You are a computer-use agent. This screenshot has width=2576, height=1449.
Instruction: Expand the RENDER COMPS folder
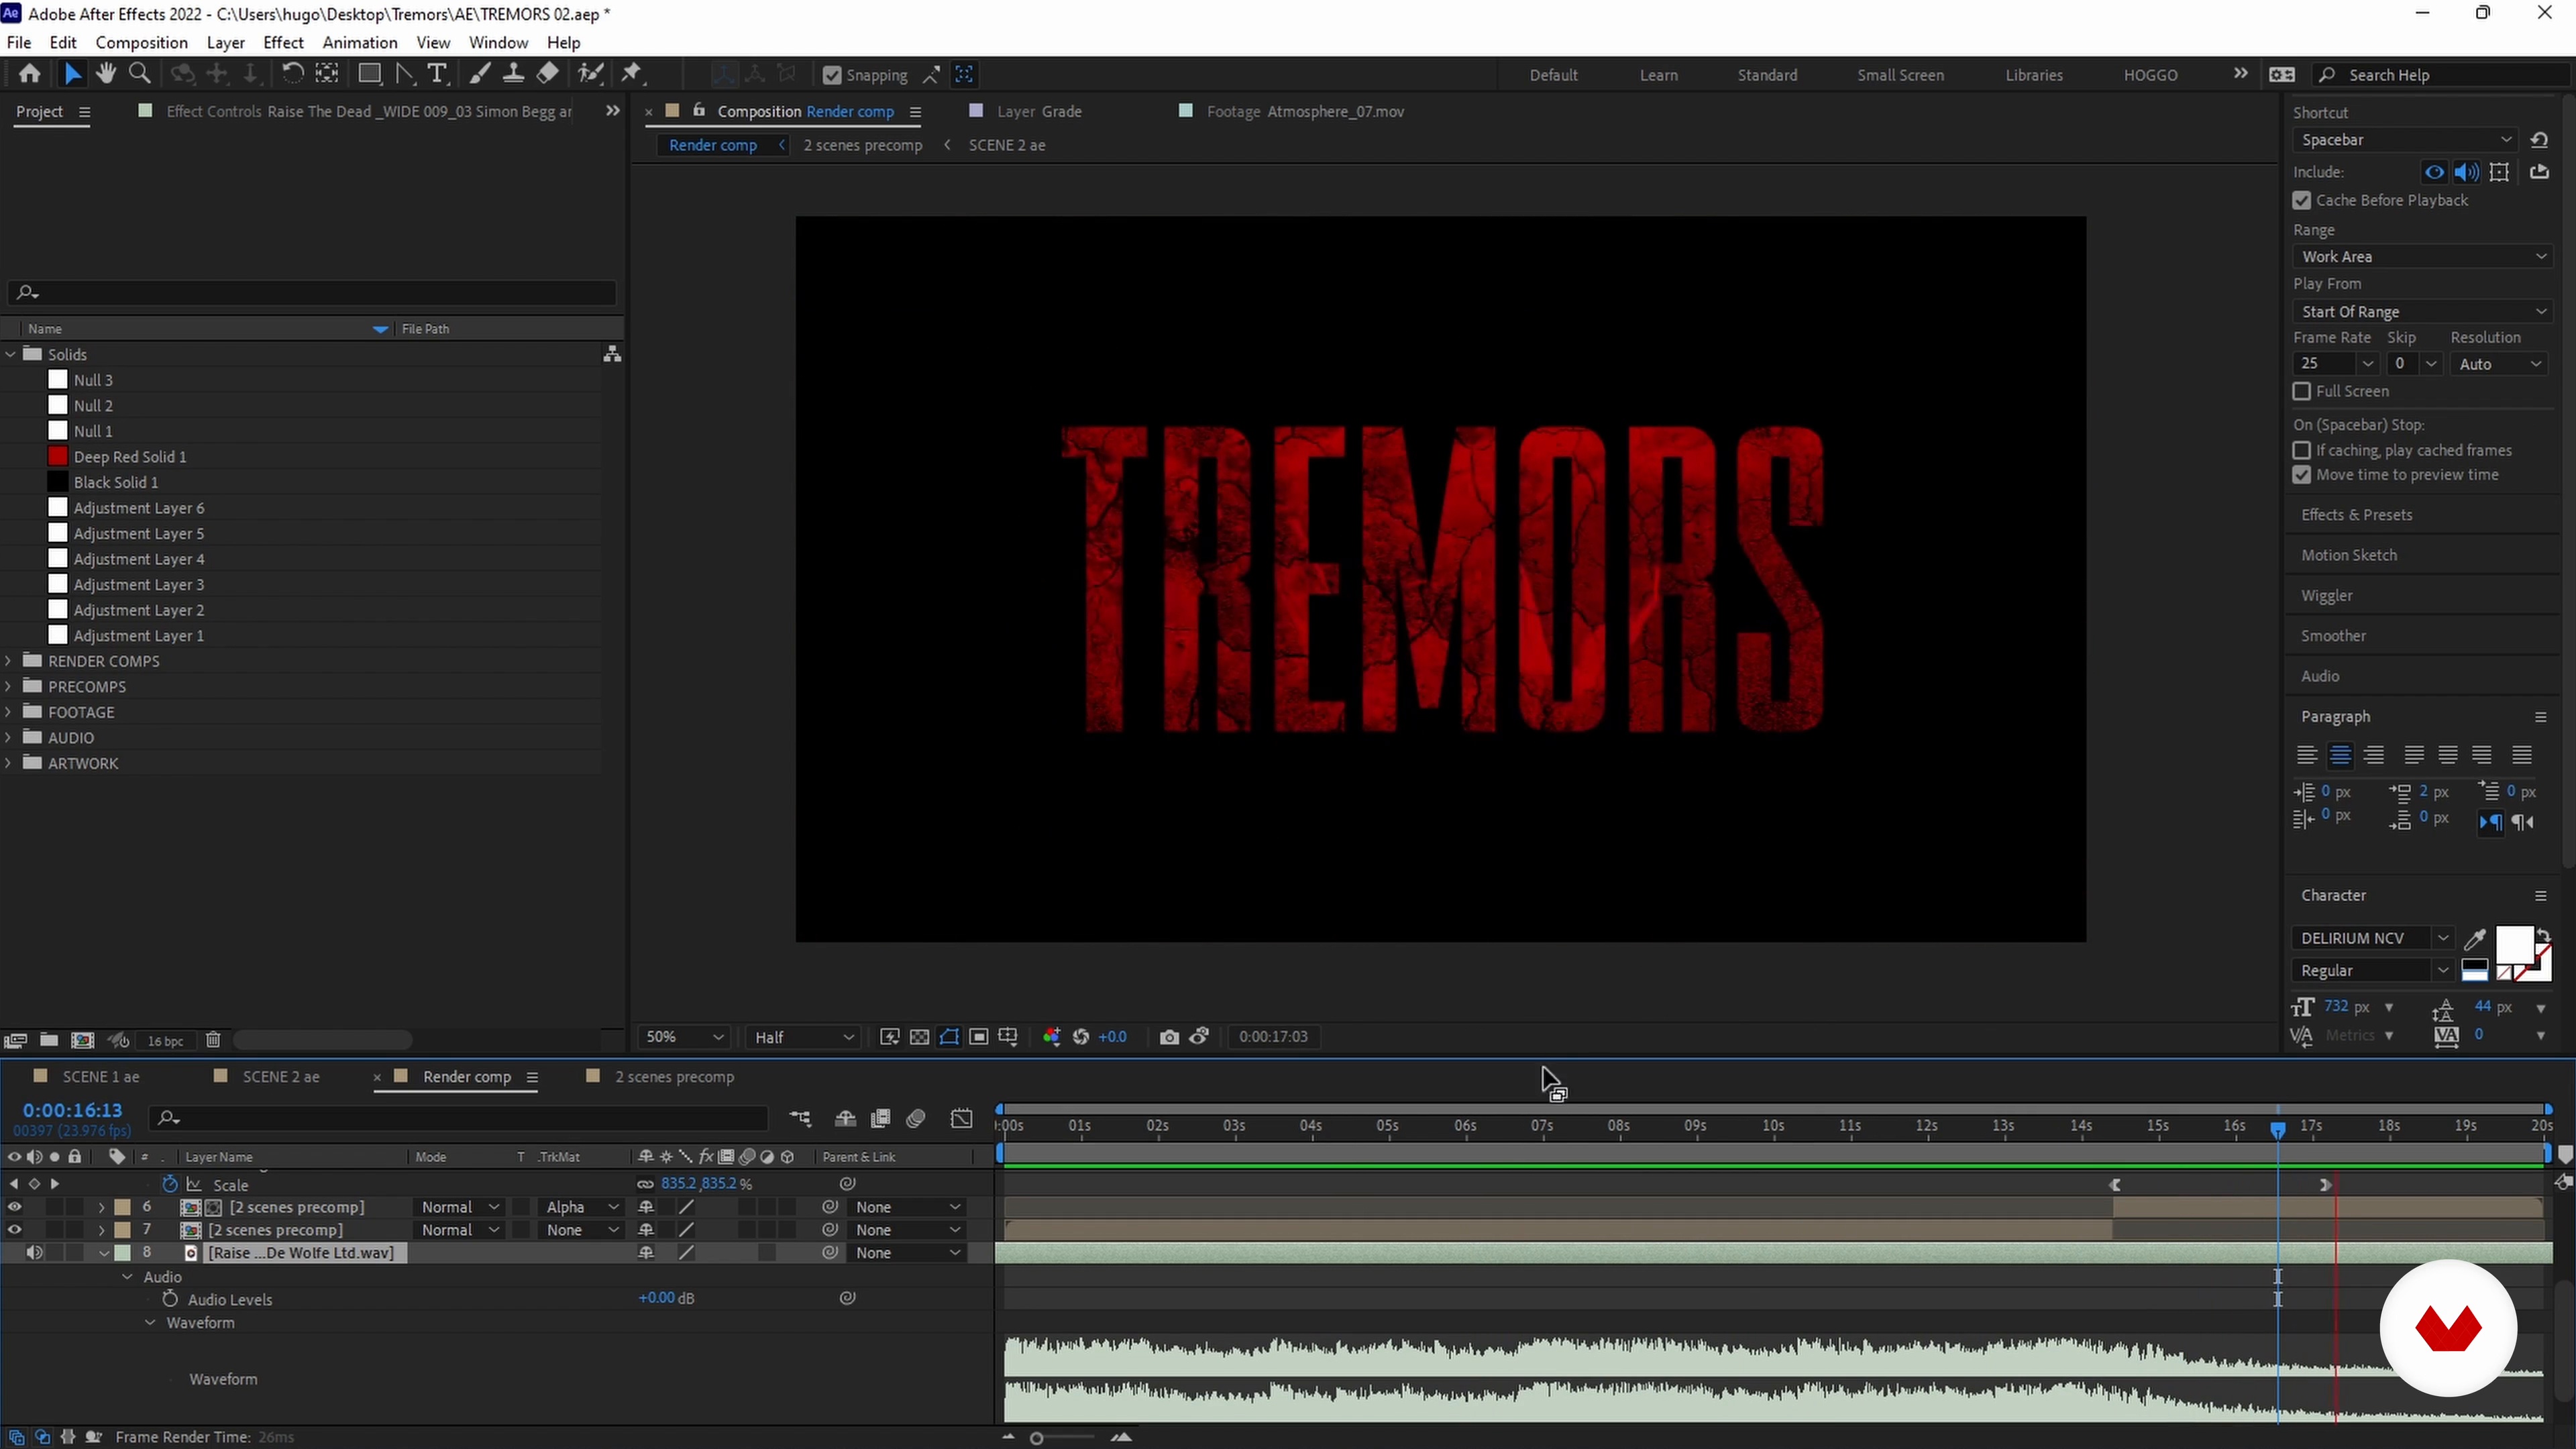[9, 661]
